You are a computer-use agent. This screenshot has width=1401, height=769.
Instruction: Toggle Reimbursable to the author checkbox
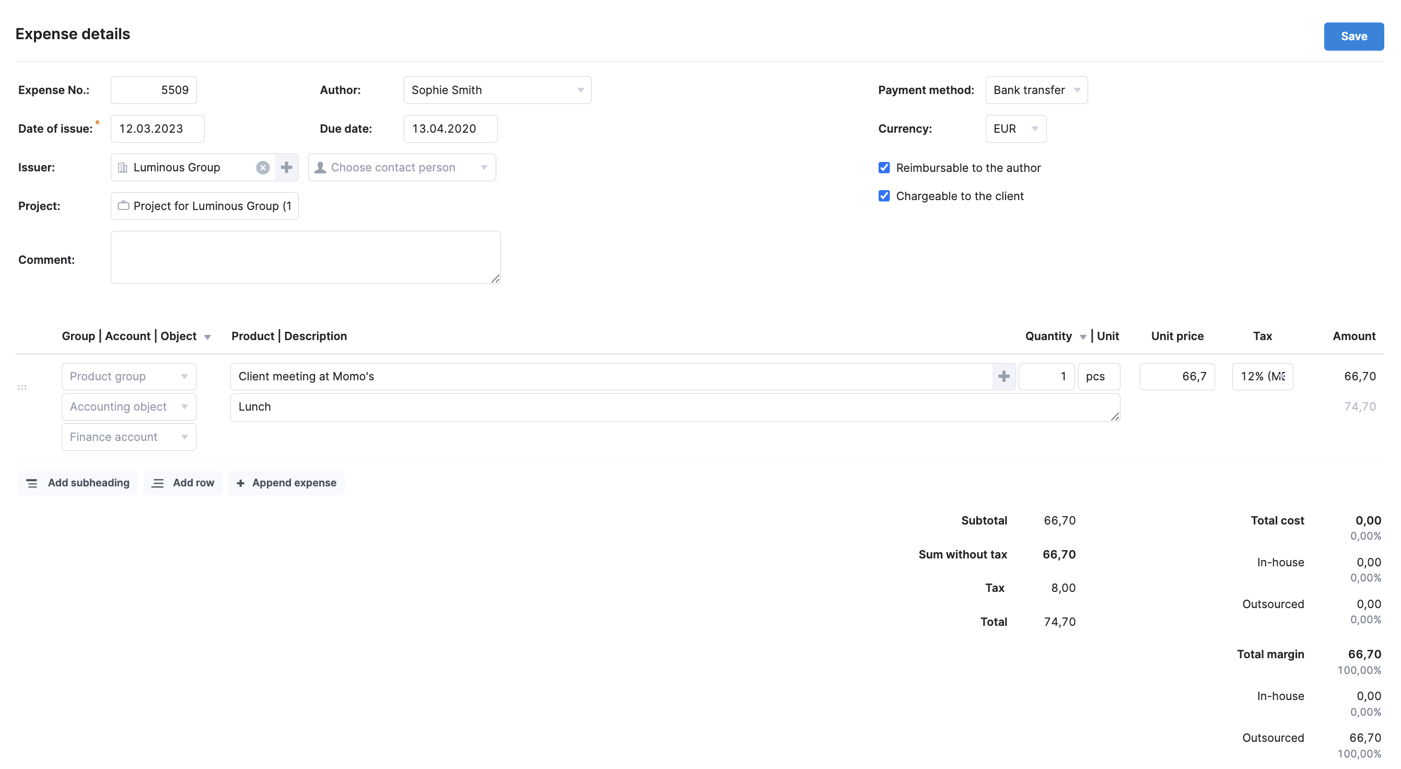[884, 168]
